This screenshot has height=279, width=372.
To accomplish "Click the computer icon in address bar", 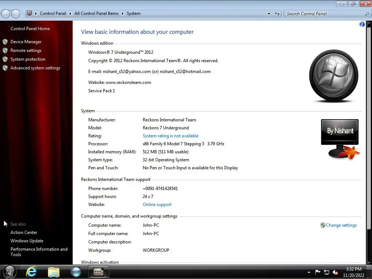I will 29,13.
